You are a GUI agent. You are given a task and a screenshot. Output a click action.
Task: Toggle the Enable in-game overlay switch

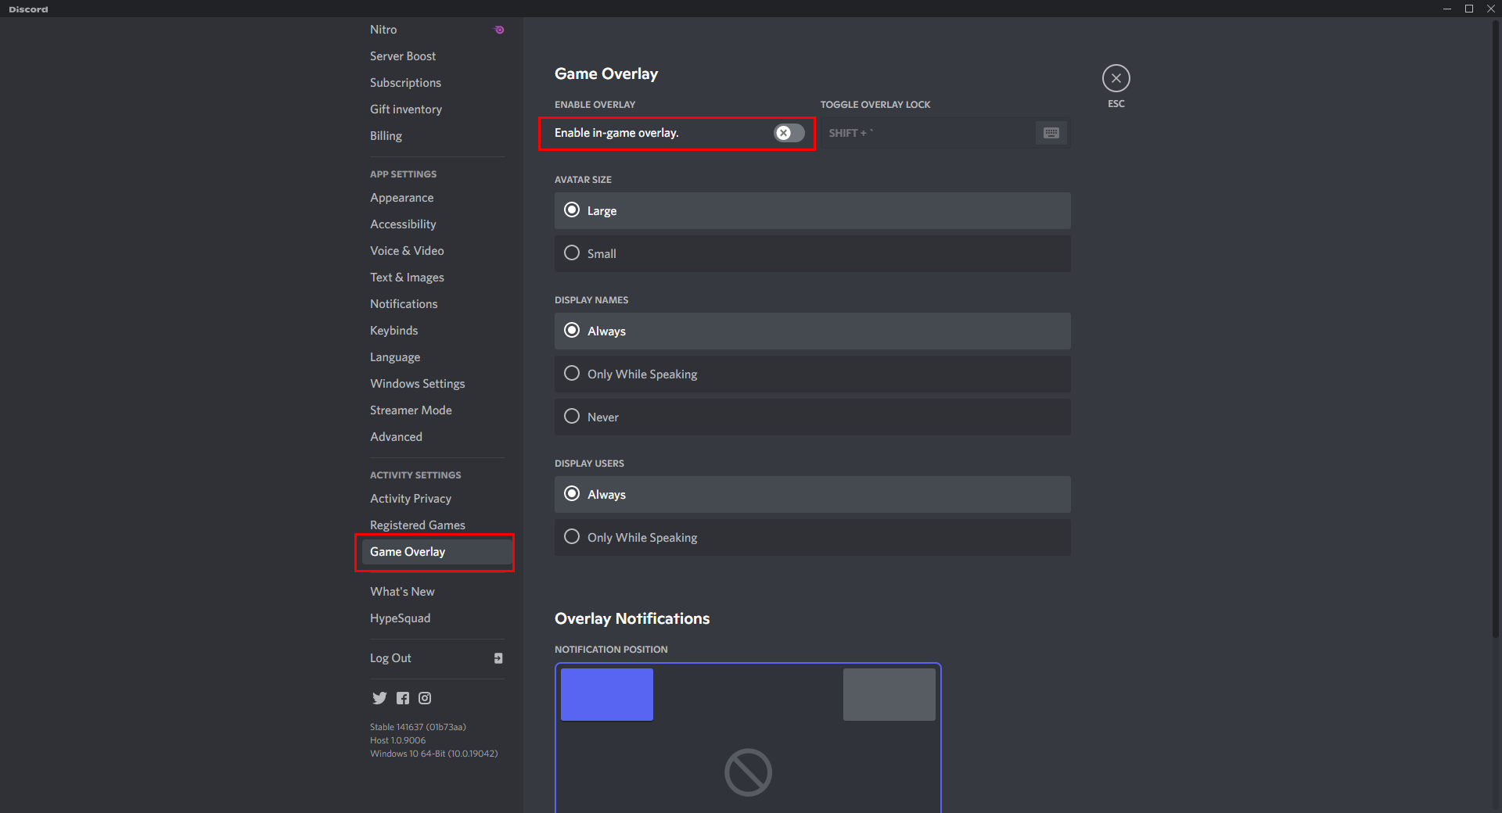pos(789,133)
